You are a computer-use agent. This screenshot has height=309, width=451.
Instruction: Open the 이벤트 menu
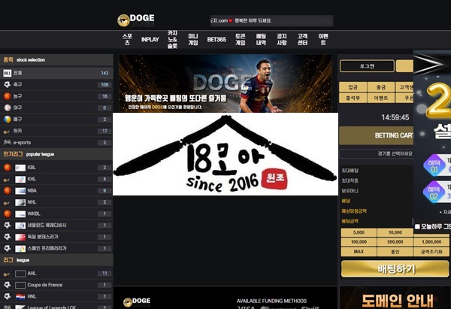(323, 39)
